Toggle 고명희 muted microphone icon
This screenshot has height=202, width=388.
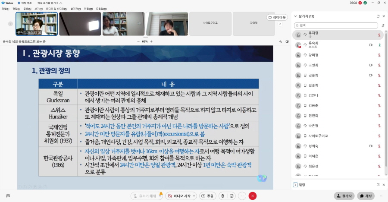coord(379,65)
